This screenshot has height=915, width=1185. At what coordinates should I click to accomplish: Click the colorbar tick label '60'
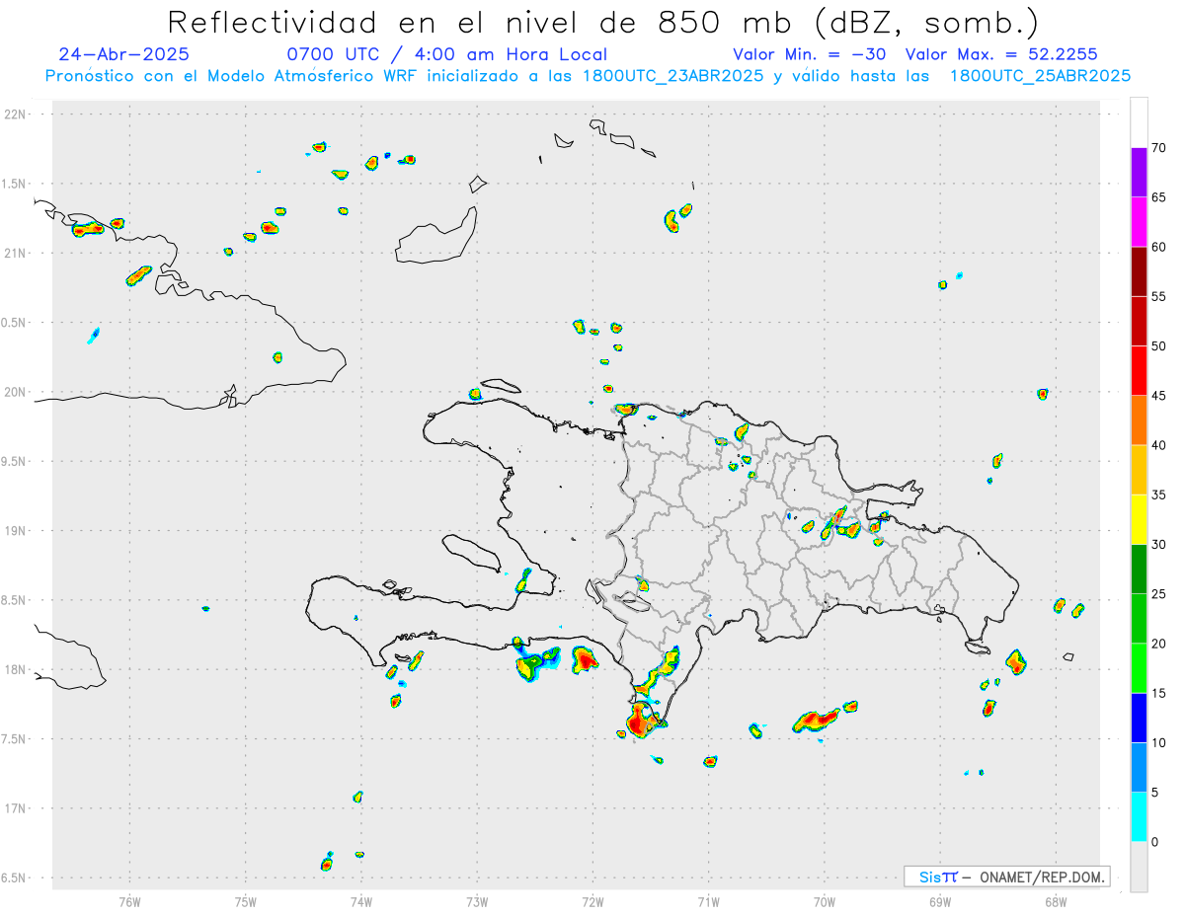(x=1158, y=247)
